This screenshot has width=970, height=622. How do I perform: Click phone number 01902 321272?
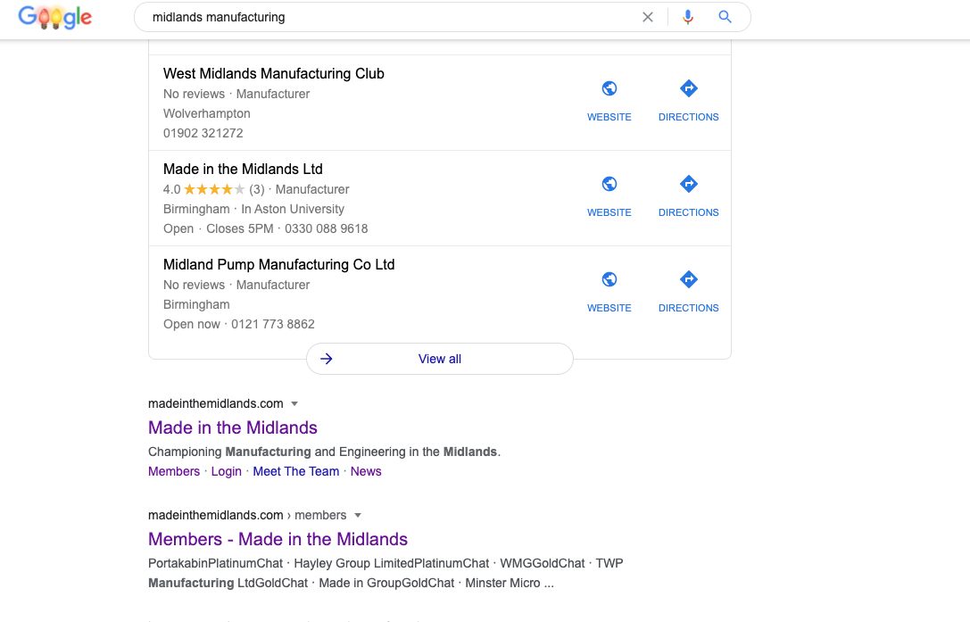coord(203,133)
